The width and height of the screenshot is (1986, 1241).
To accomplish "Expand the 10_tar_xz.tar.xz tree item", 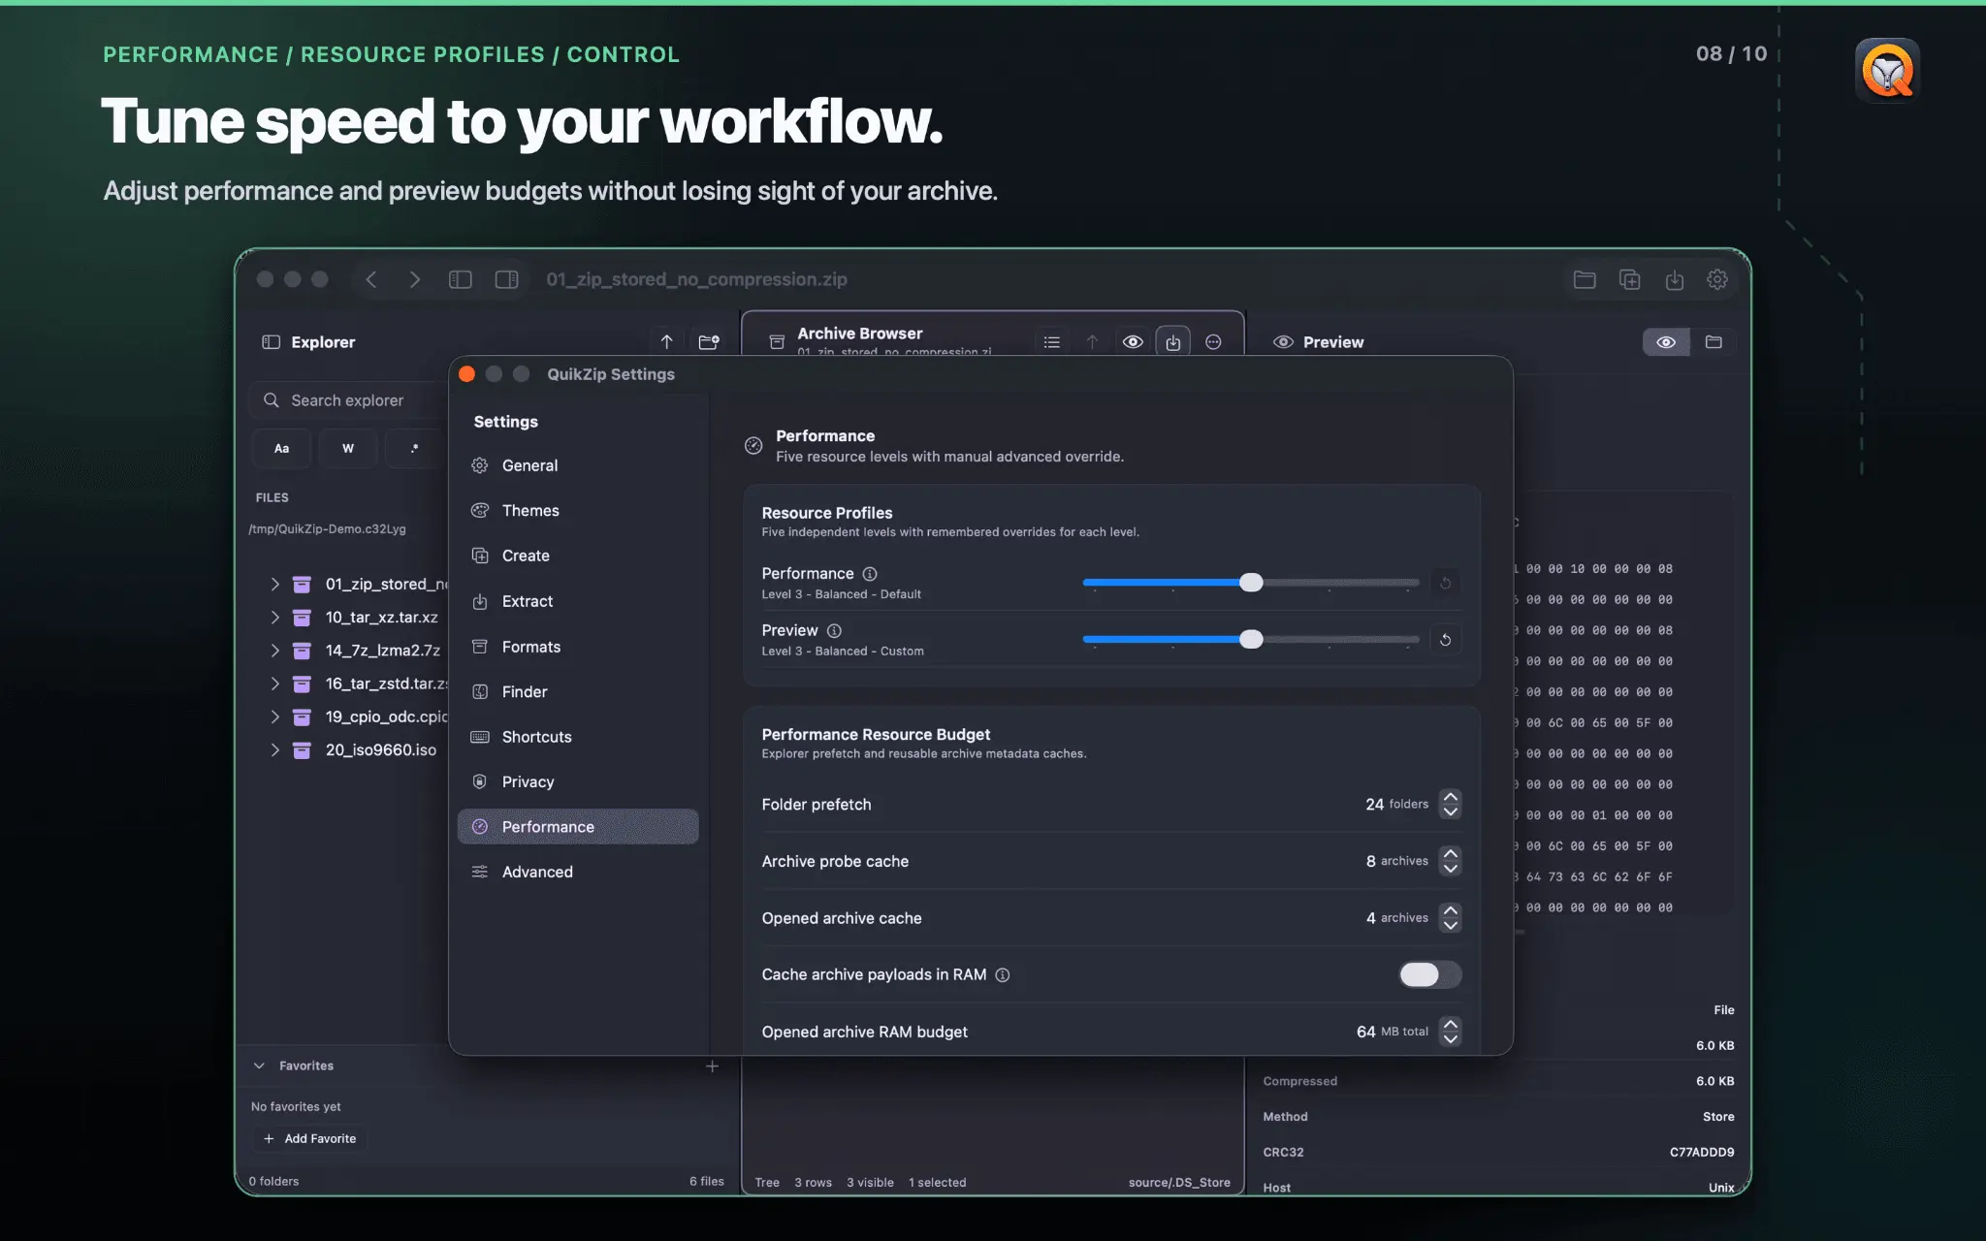I will 274,617.
